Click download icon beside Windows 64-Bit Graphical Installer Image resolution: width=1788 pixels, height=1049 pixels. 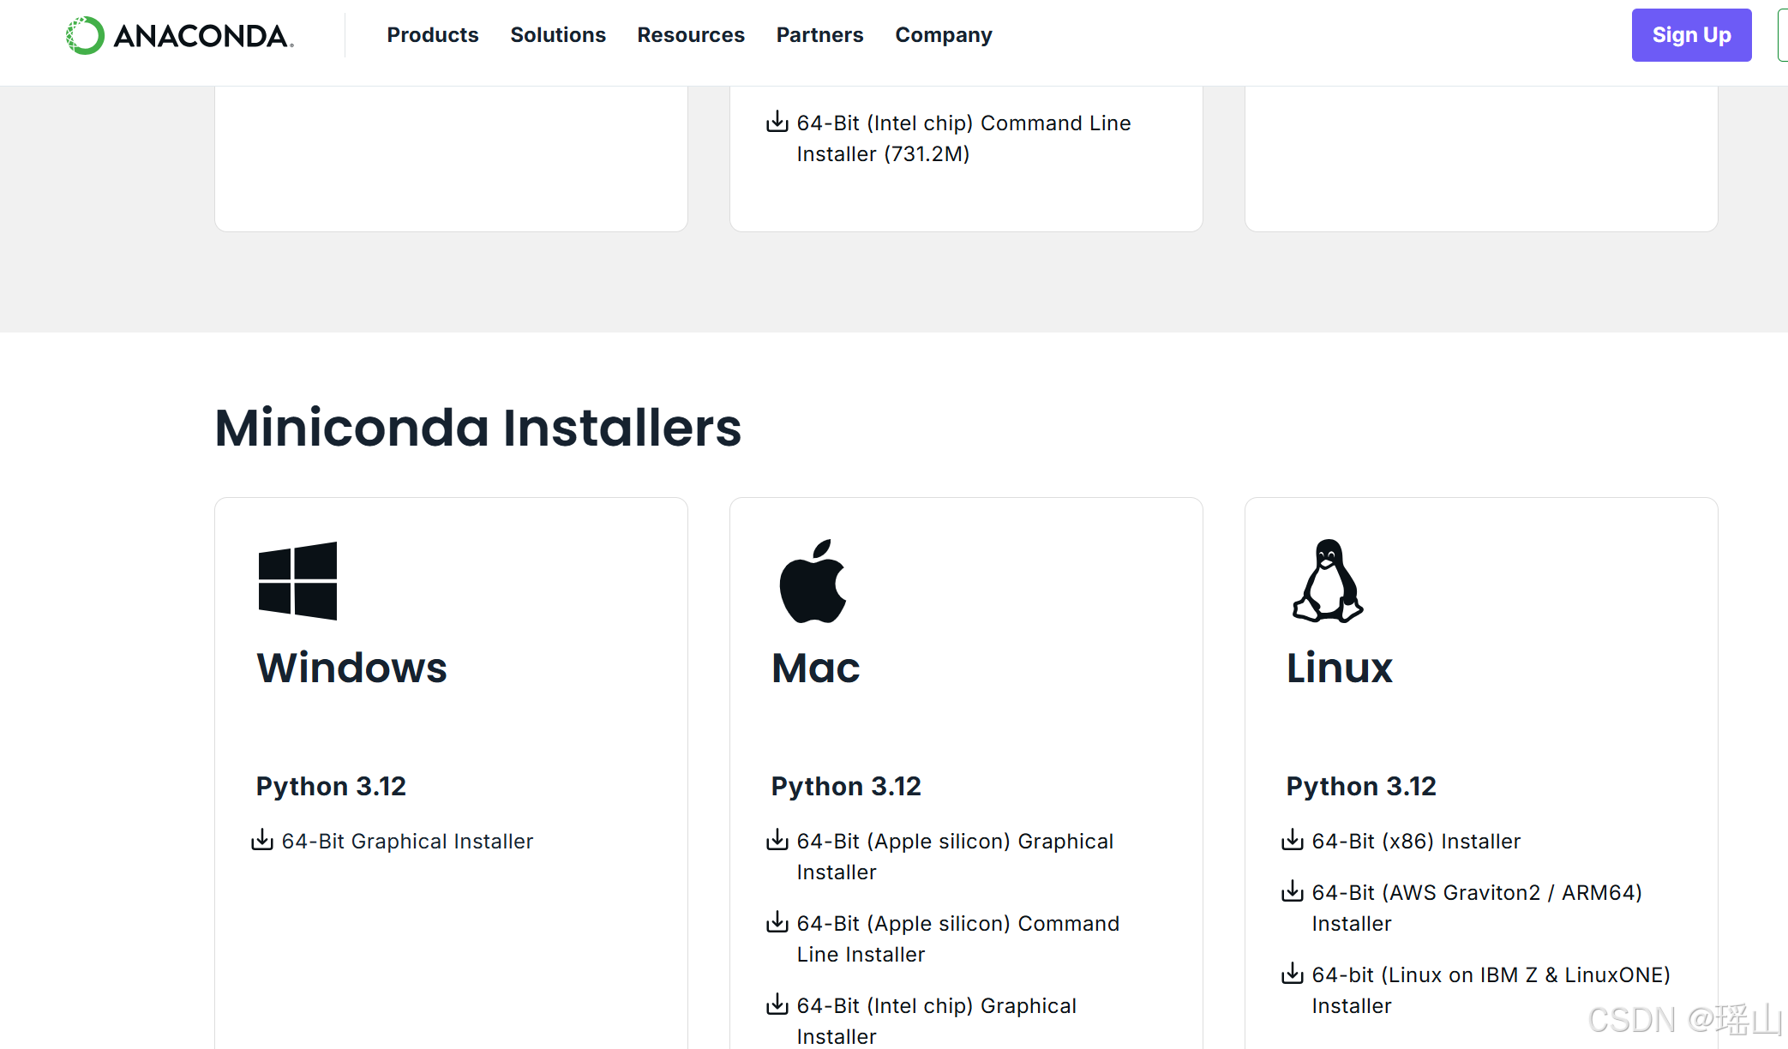(x=261, y=840)
